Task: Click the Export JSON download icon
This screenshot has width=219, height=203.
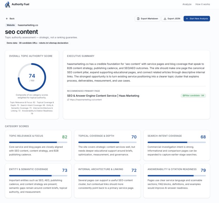Action: (165, 19)
